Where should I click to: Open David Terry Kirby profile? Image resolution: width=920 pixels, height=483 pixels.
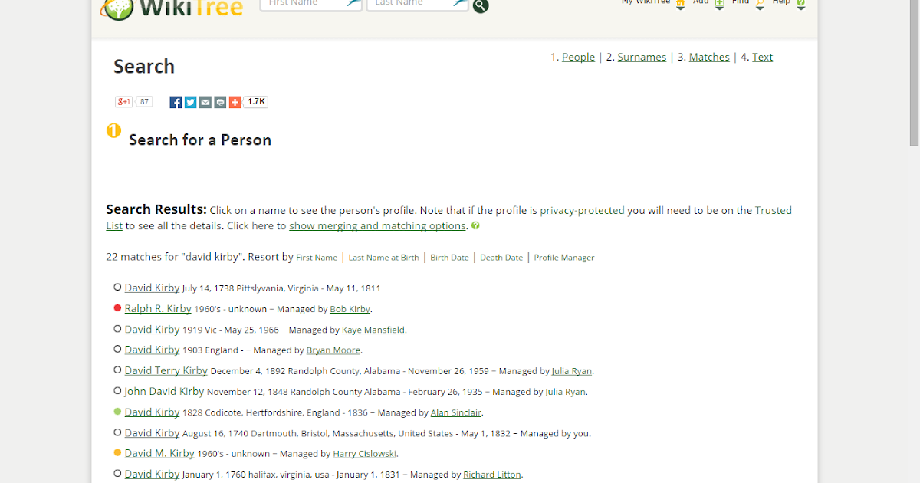click(x=166, y=370)
